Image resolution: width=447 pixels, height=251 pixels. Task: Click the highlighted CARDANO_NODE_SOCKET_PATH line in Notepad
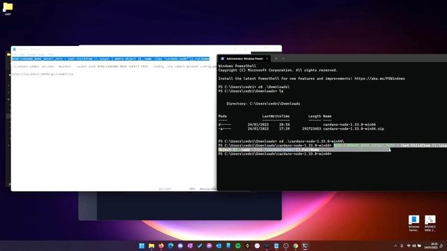click(x=110, y=59)
